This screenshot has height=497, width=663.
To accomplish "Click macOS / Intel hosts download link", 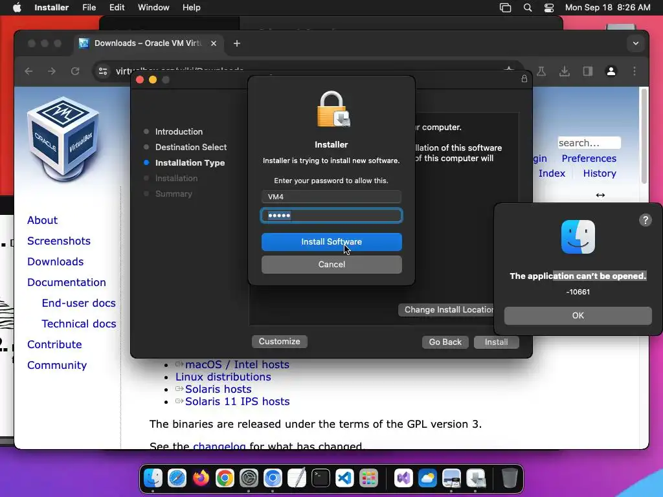I will [237, 364].
